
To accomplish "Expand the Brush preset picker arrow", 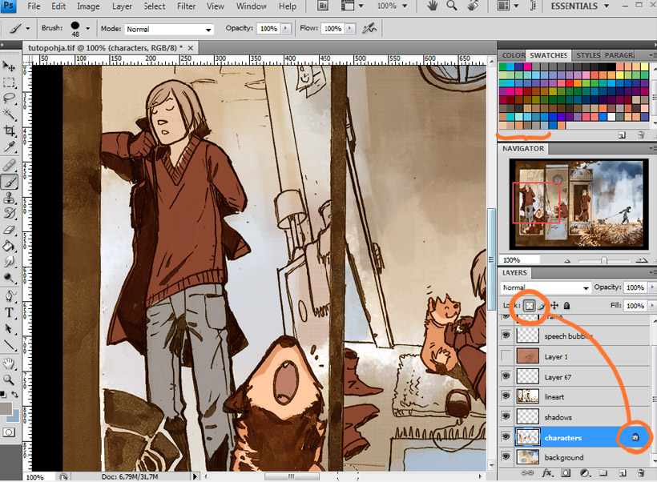I will pyautogui.click(x=87, y=29).
